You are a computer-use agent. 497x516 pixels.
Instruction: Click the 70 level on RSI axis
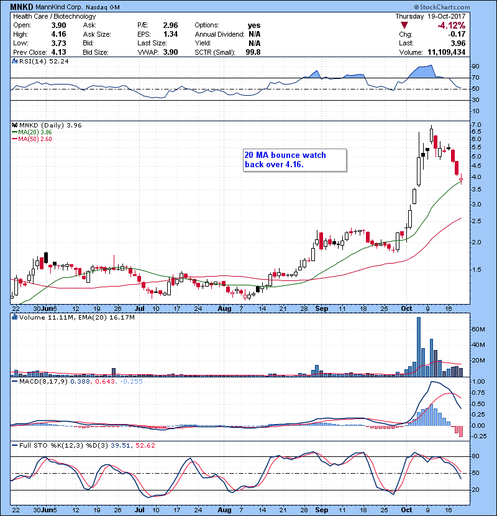point(476,78)
